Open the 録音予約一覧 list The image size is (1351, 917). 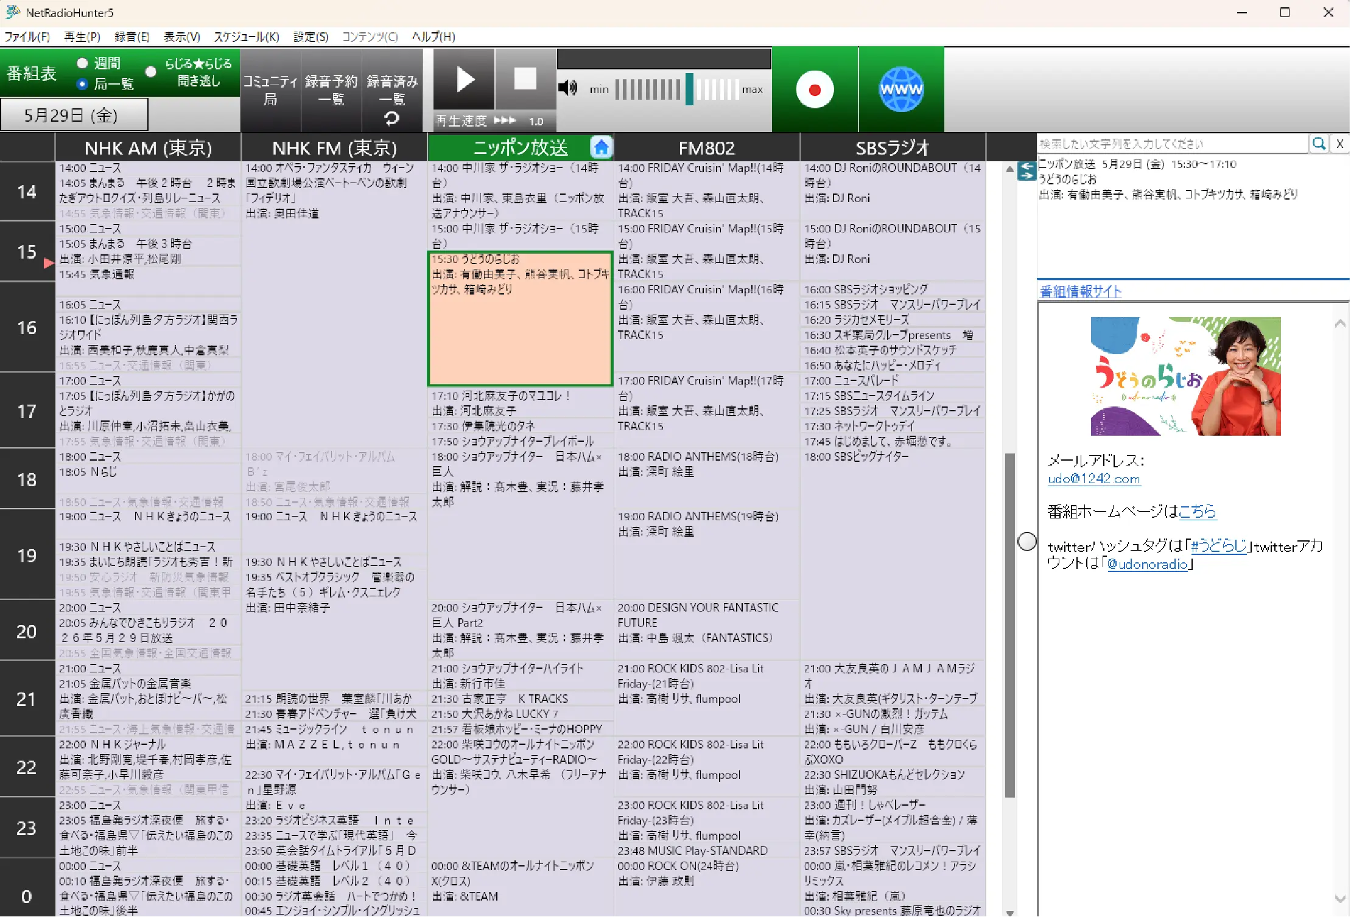(x=331, y=89)
